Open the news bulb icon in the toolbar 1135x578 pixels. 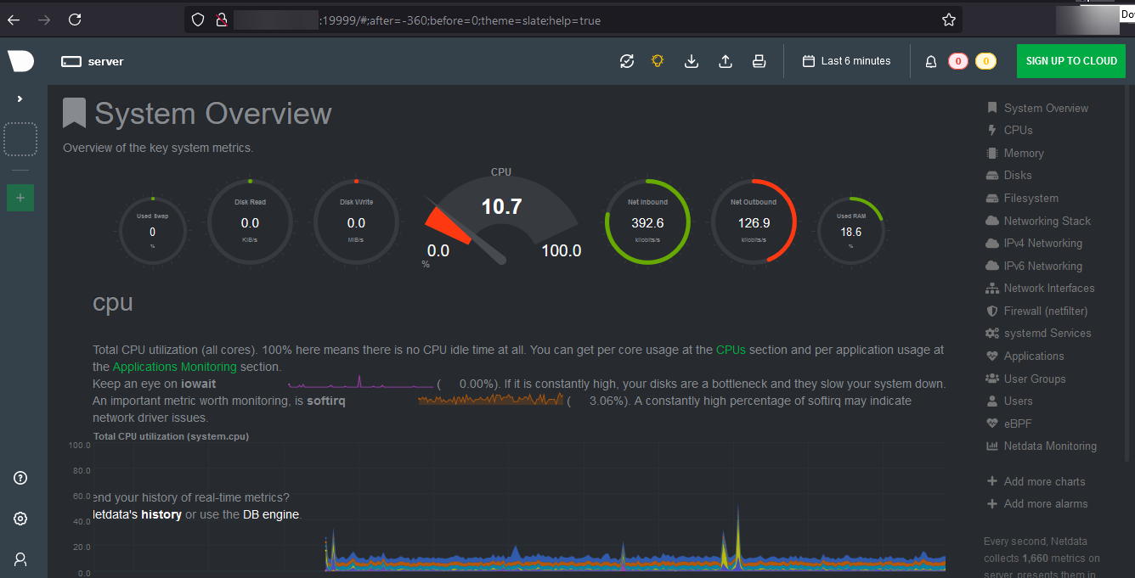click(657, 60)
